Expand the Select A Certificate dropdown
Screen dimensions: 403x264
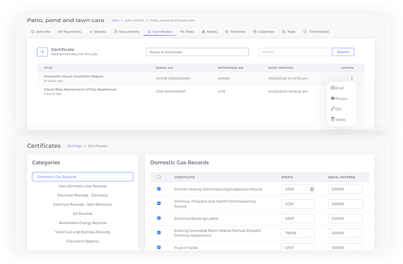pyautogui.click(x=197, y=52)
